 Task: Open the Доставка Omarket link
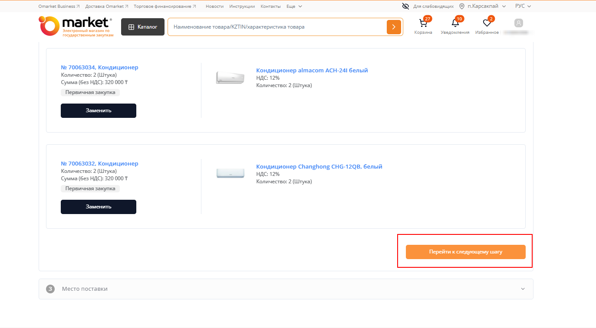coord(107,6)
